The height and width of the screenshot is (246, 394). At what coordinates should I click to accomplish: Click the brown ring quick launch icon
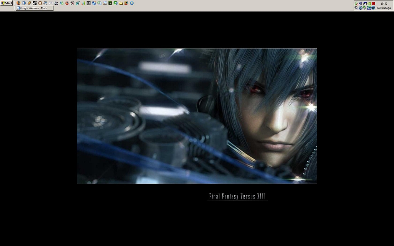click(x=40, y=3)
